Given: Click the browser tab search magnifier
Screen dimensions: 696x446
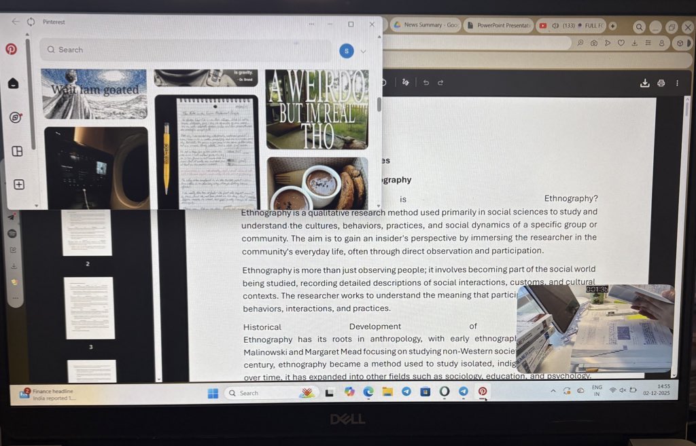Looking at the screenshot, I should click(x=639, y=27).
